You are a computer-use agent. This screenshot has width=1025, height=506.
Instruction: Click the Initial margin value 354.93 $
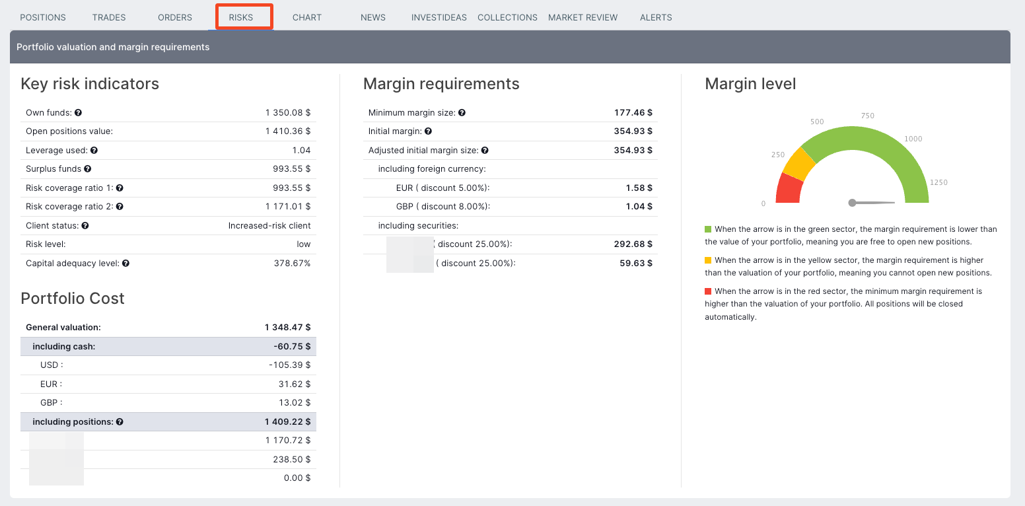point(633,131)
